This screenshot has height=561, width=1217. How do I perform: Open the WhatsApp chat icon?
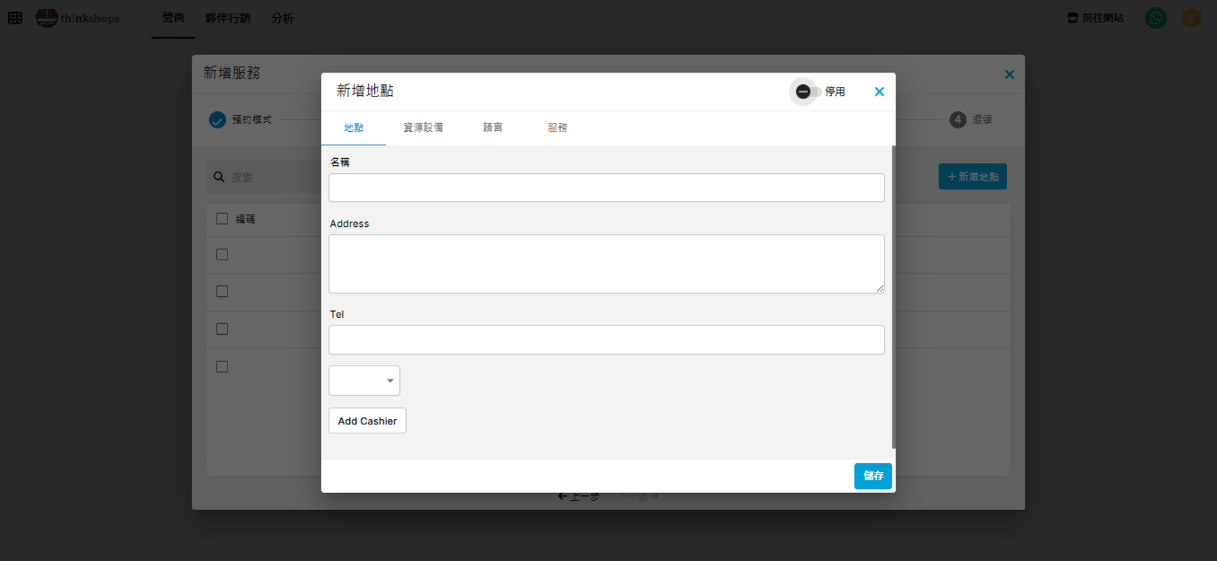tap(1155, 18)
